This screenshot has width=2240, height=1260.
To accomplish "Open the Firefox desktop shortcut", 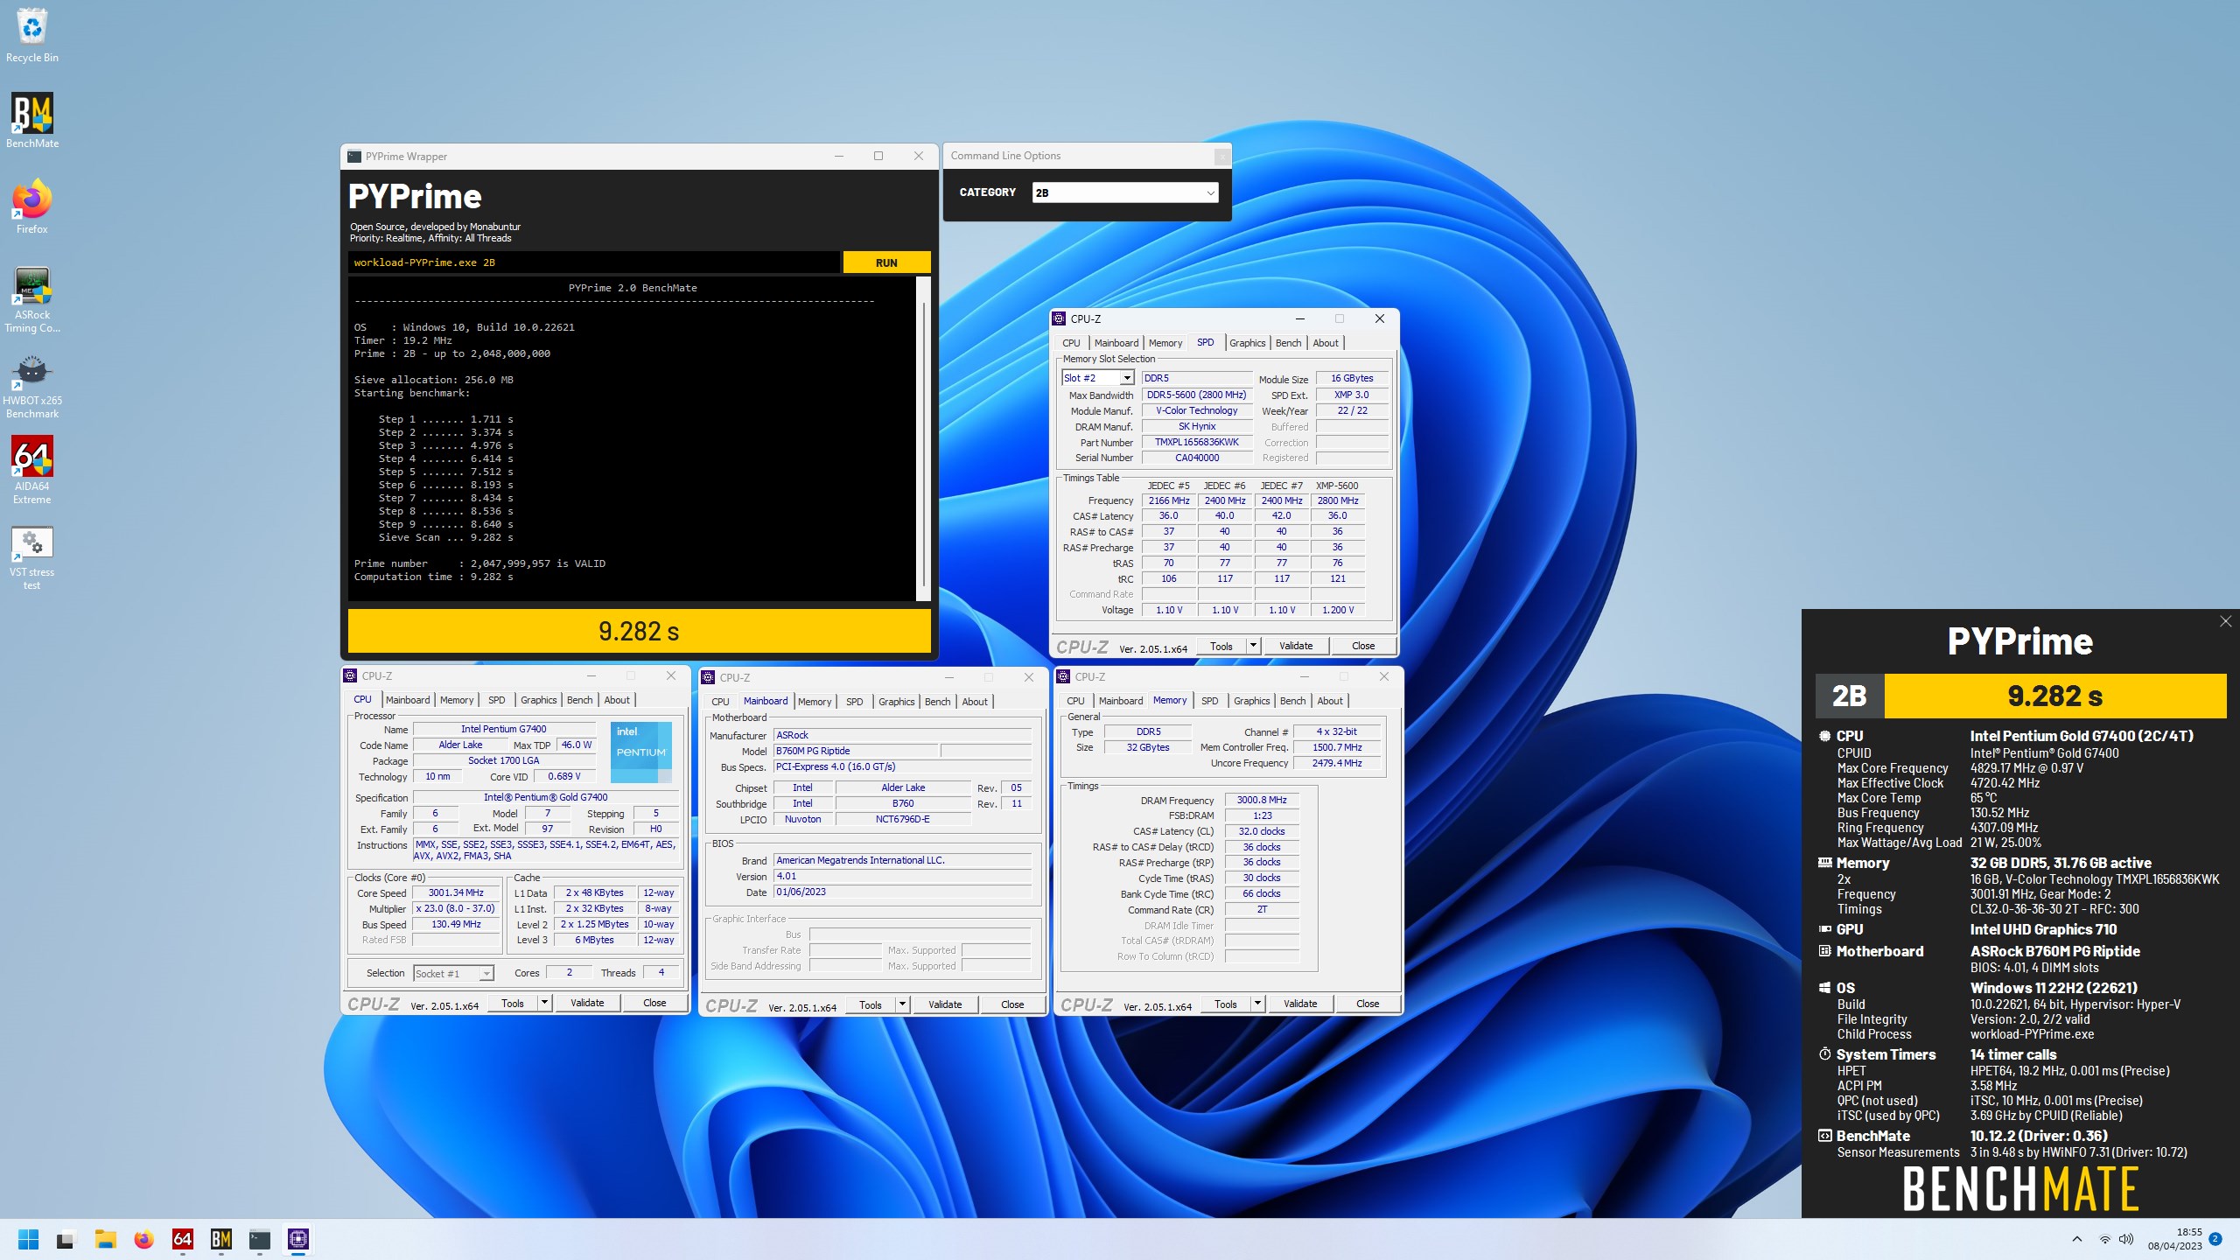I will [x=32, y=206].
